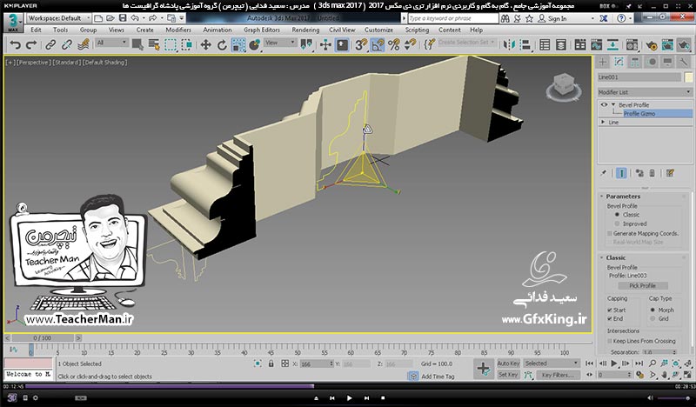The height and width of the screenshot is (407, 696).
Task: Open the Scripting menu
Action: click(x=417, y=30)
